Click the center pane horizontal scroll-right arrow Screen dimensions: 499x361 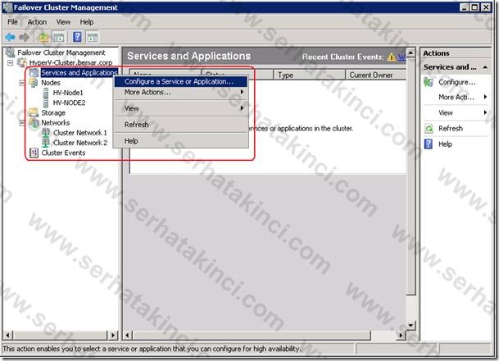coord(401,335)
